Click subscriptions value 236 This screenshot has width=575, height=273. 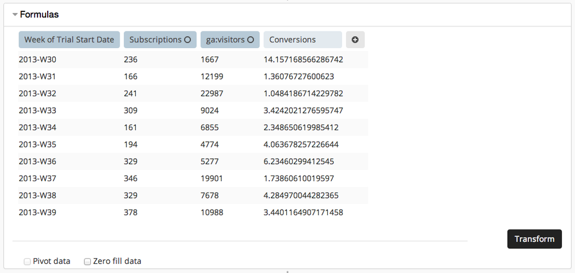(131, 59)
